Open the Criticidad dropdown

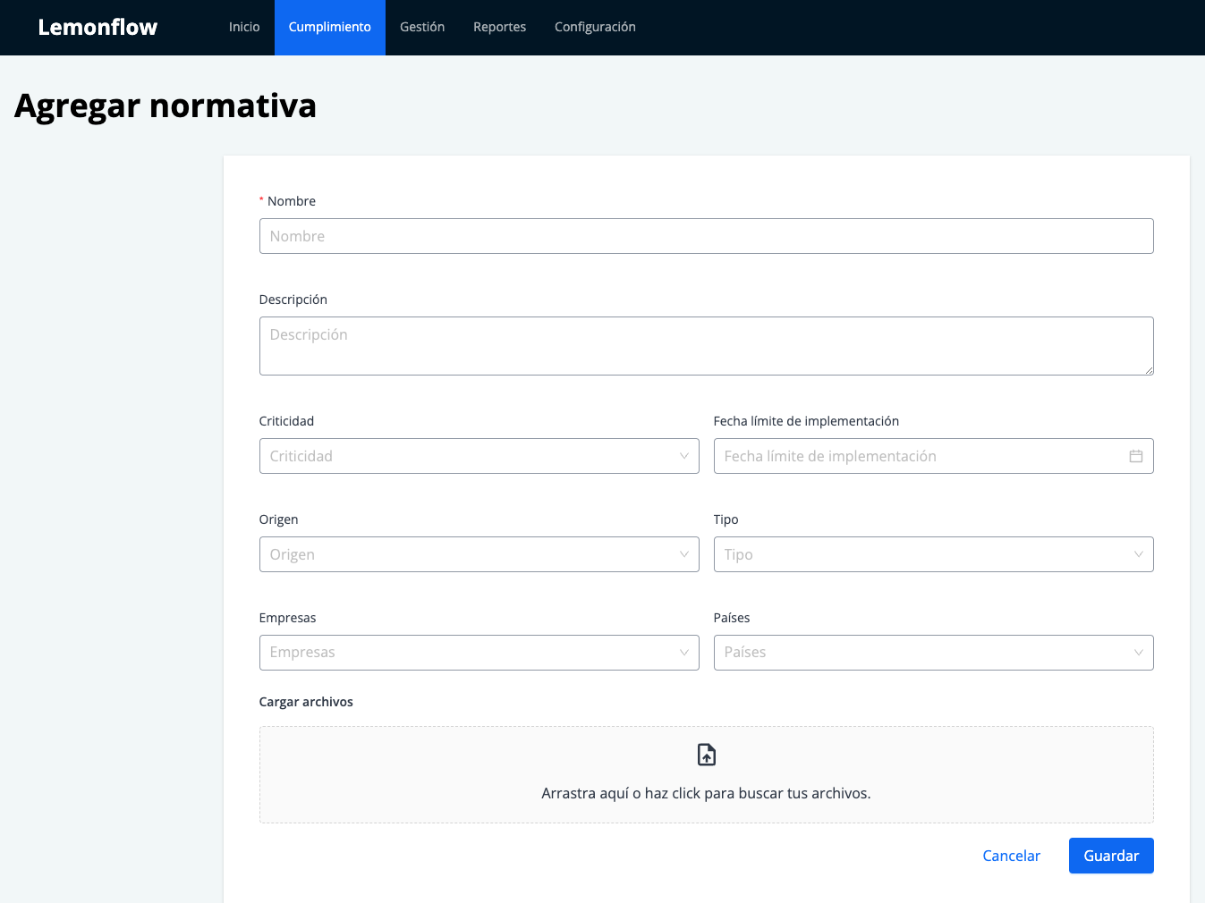click(x=479, y=456)
